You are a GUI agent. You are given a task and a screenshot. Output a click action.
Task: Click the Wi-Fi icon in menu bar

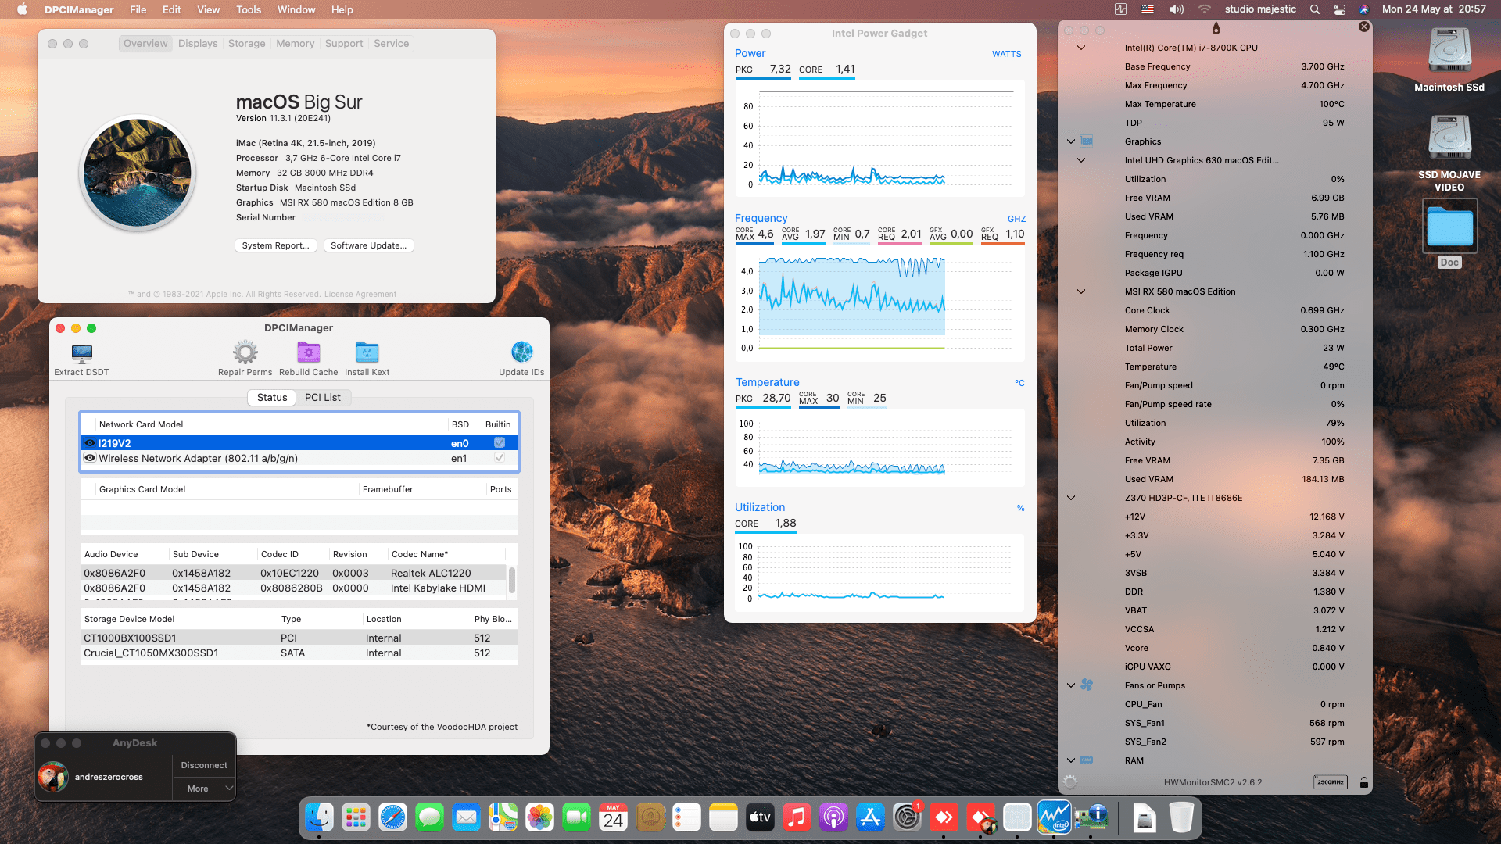tap(1205, 9)
